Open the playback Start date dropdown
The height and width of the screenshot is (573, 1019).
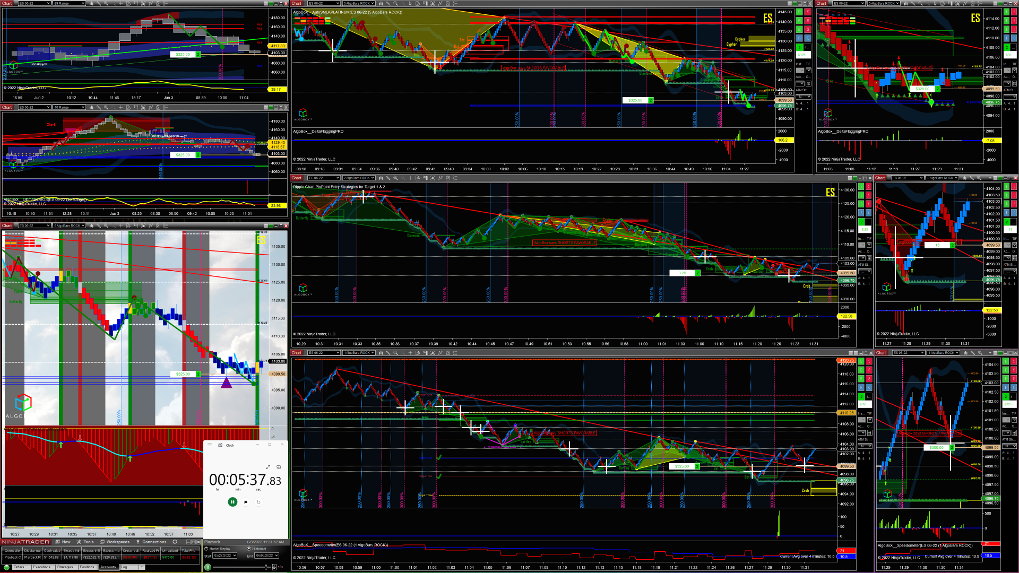coord(234,555)
